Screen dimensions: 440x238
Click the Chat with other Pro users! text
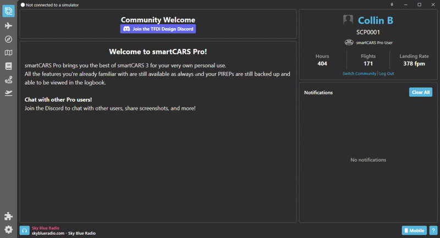(58, 100)
